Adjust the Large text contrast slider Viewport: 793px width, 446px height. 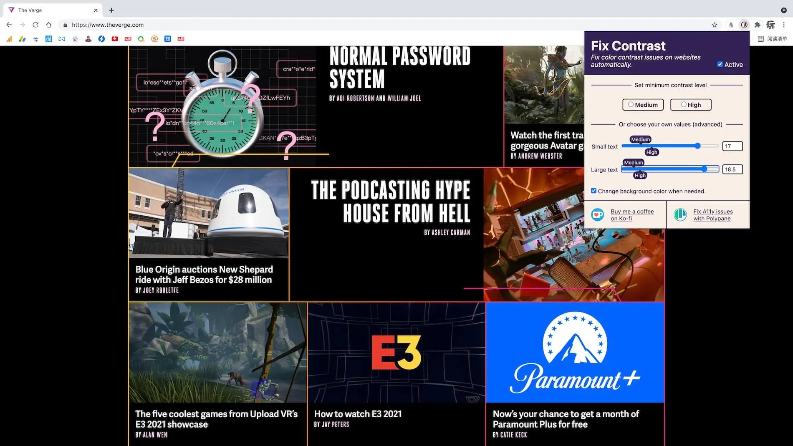tap(670, 169)
